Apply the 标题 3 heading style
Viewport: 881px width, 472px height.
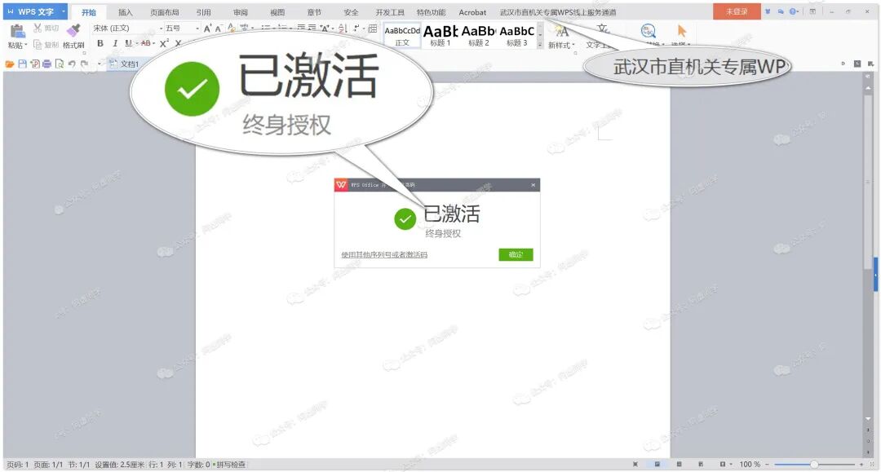[x=517, y=36]
